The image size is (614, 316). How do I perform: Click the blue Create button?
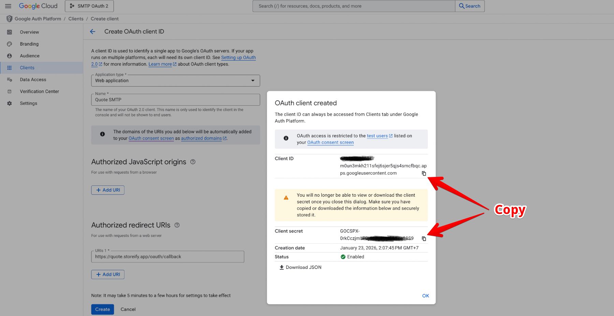[x=102, y=309]
